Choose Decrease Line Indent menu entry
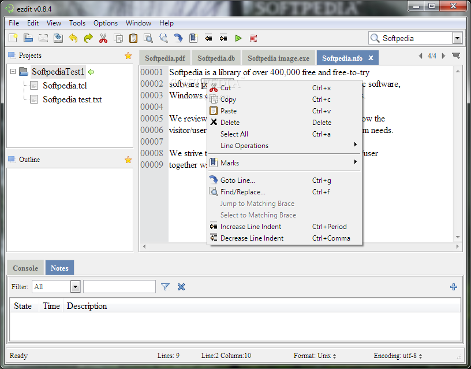The width and height of the screenshot is (471, 369). pyautogui.click(x=285, y=238)
